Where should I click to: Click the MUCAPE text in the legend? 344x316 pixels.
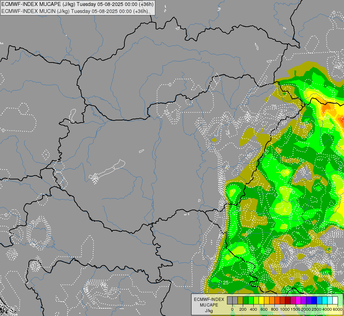(x=209, y=305)
